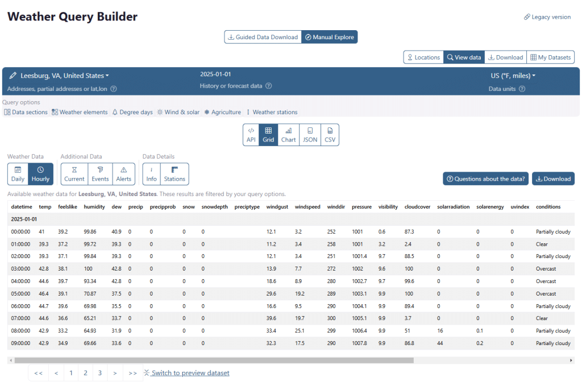Open the Locations tab
The image size is (582, 386).
coord(423,57)
